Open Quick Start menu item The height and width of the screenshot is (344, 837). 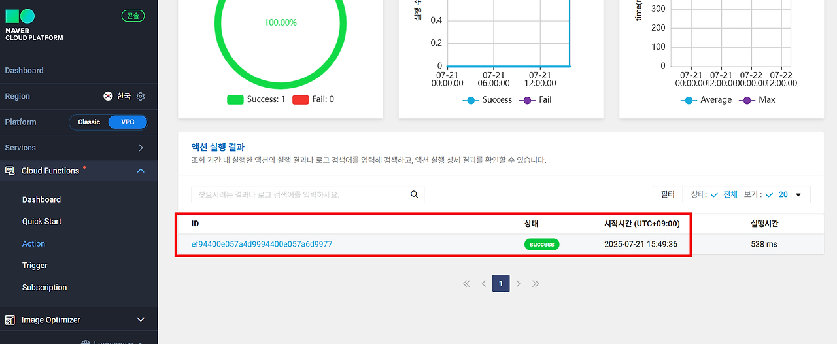42,222
